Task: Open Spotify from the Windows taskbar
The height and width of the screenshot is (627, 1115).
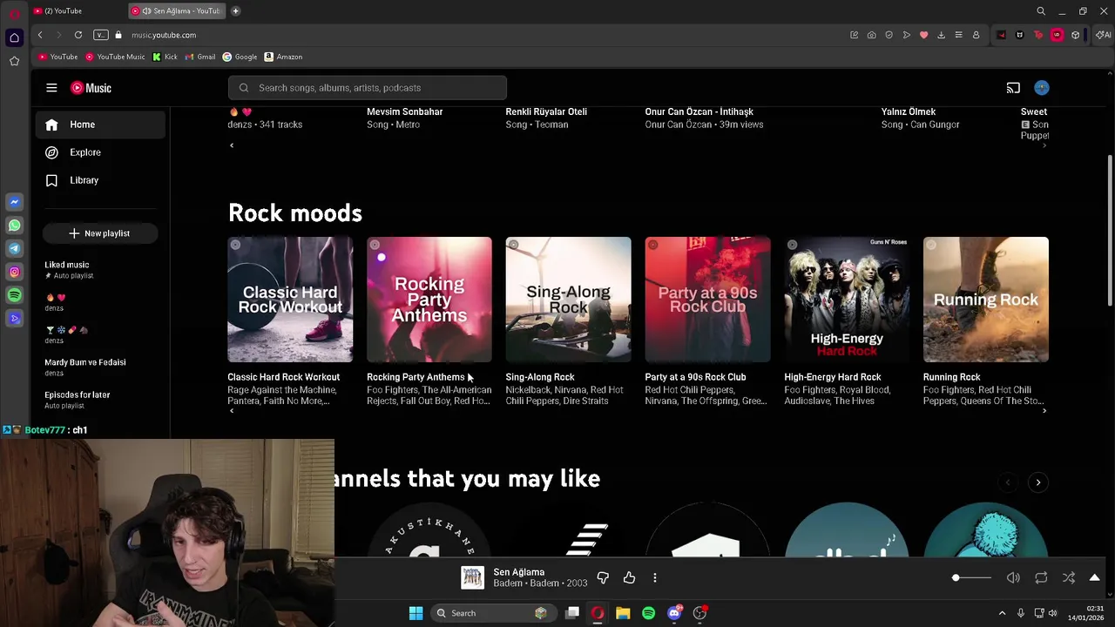Action: click(x=648, y=613)
